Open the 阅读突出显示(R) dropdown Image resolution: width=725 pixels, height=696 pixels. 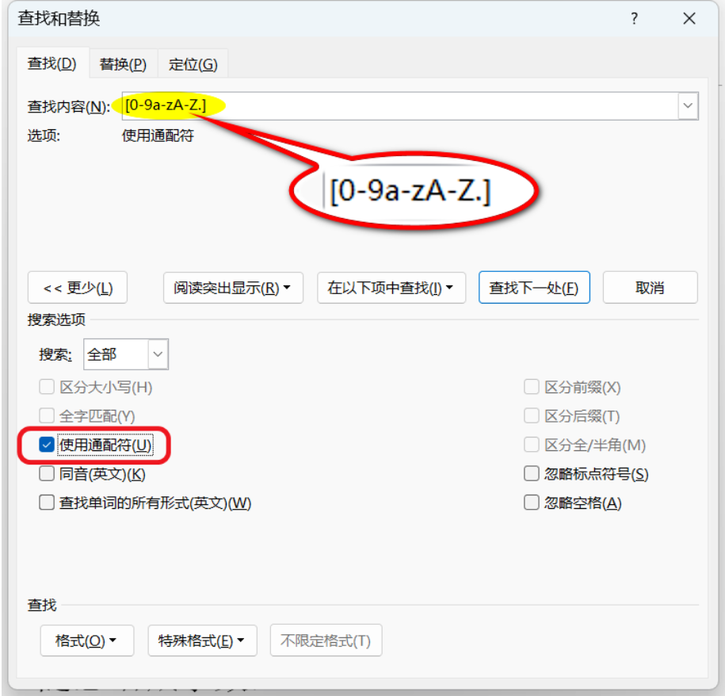point(232,288)
